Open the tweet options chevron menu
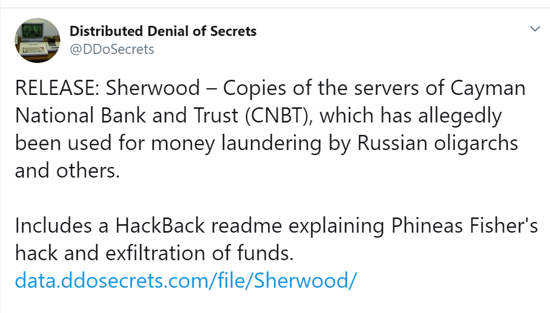Screen dimensions: 550x313 point(534,29)
